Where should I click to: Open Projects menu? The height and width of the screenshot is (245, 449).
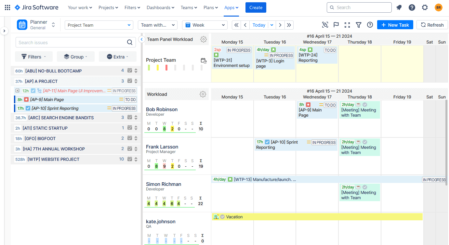coord(109,7)
